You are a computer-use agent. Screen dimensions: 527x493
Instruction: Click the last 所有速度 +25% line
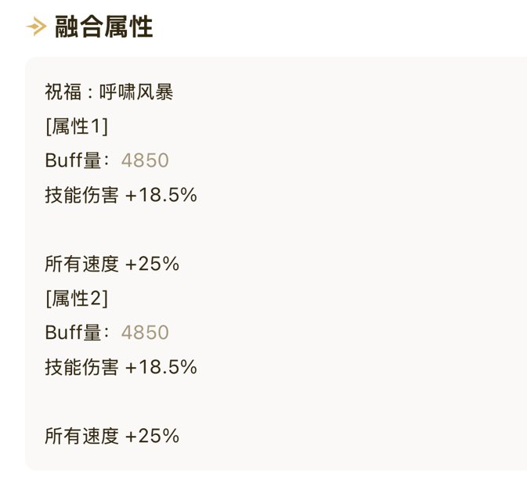click(x=112, y=436)
